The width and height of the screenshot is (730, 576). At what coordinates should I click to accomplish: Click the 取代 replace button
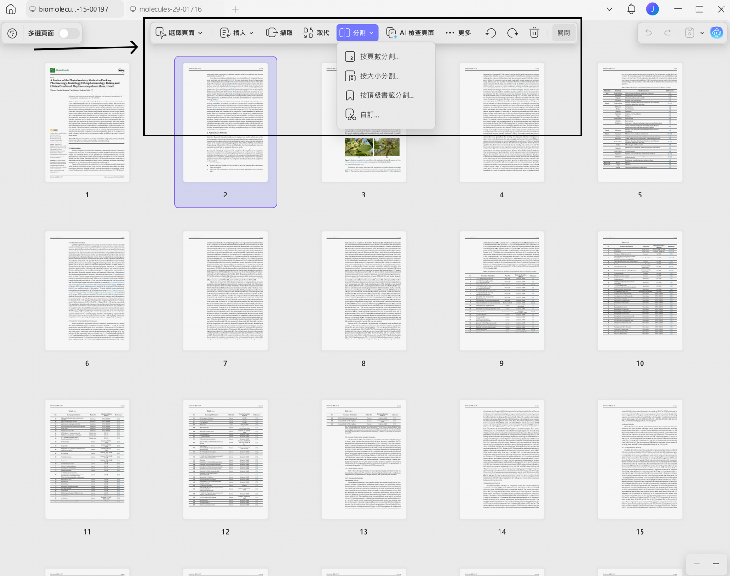point(317,33)
